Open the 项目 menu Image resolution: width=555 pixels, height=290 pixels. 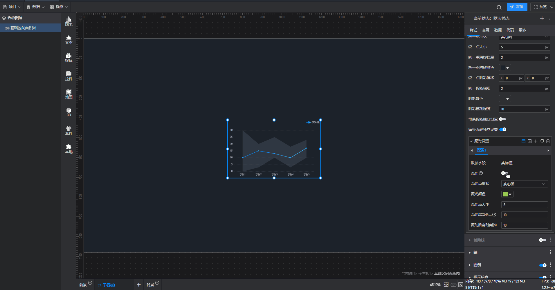point(12,7)
